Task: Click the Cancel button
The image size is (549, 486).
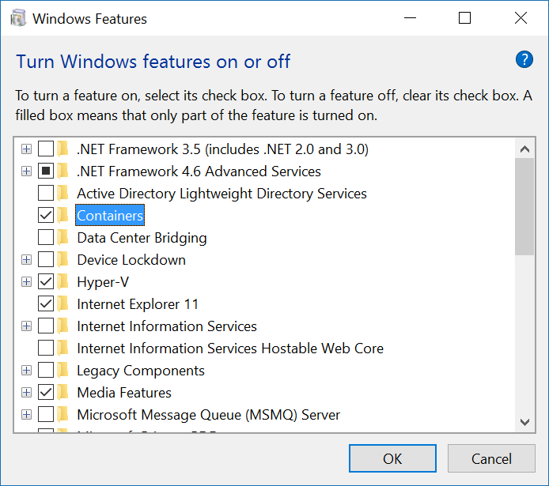Action: coord(491,458)
